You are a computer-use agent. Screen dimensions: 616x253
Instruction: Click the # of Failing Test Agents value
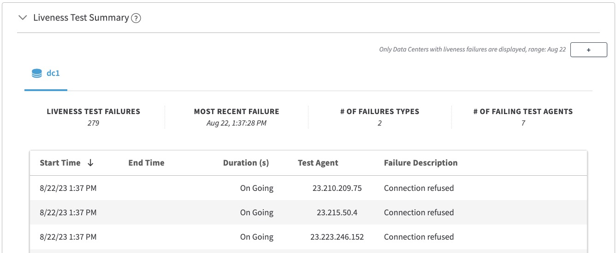click(523, 123)
